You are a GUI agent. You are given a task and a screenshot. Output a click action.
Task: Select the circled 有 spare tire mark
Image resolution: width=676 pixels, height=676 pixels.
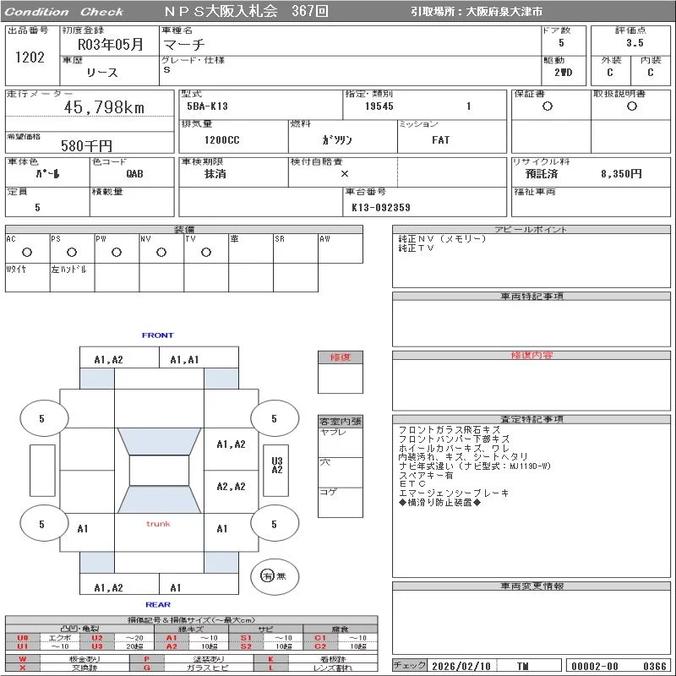click(x=267, y=575)
